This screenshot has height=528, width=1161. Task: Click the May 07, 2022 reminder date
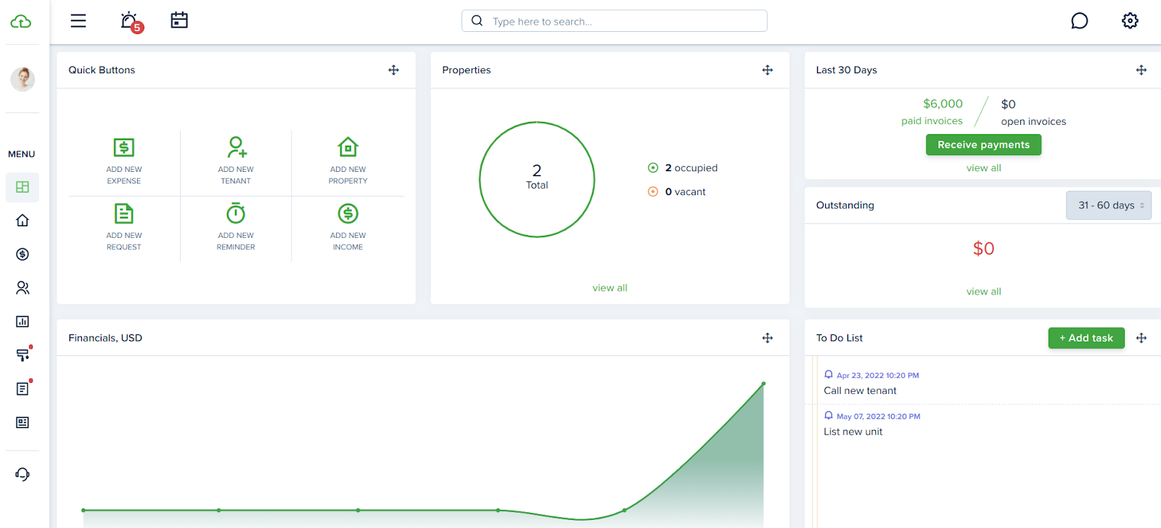[x=878, y=417]
